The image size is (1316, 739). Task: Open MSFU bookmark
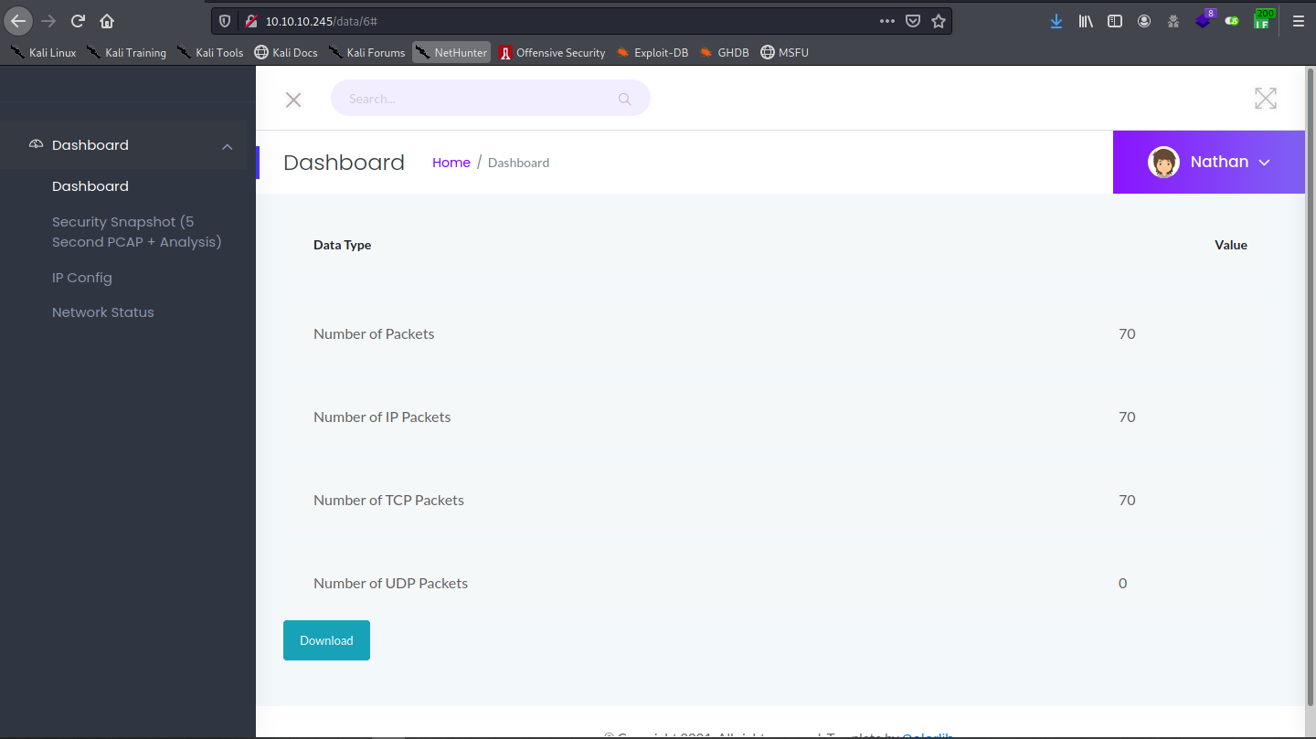pos(784,53)
